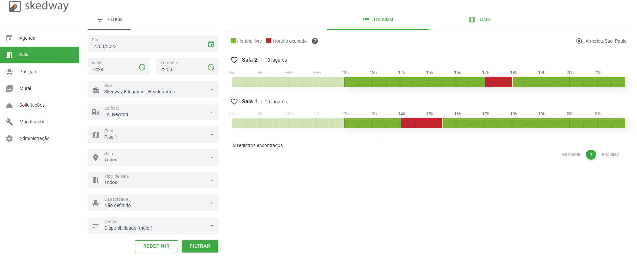Open the calendar icon in Dia field
The height and width of the screenshot is (262, 637).
[x=211, y=44]
